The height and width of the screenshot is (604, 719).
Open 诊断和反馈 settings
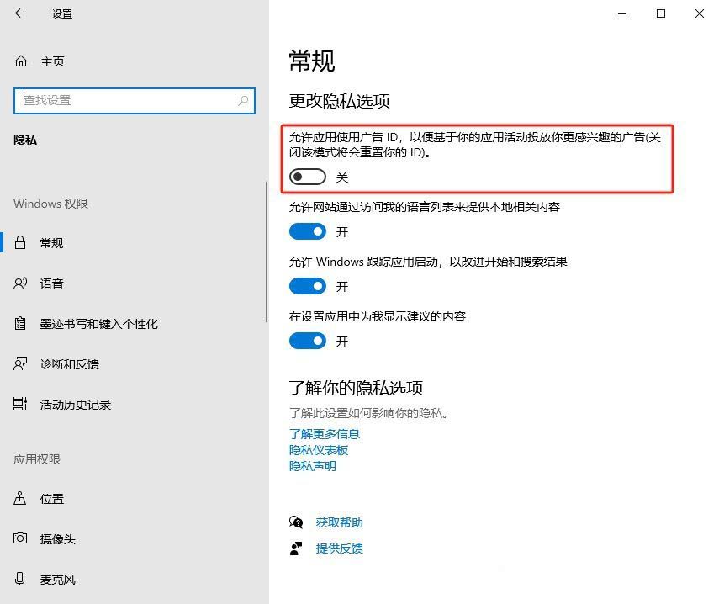[x=71, y=363]
